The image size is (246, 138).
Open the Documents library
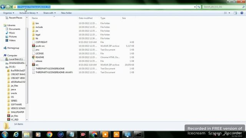tap(15, 29)
